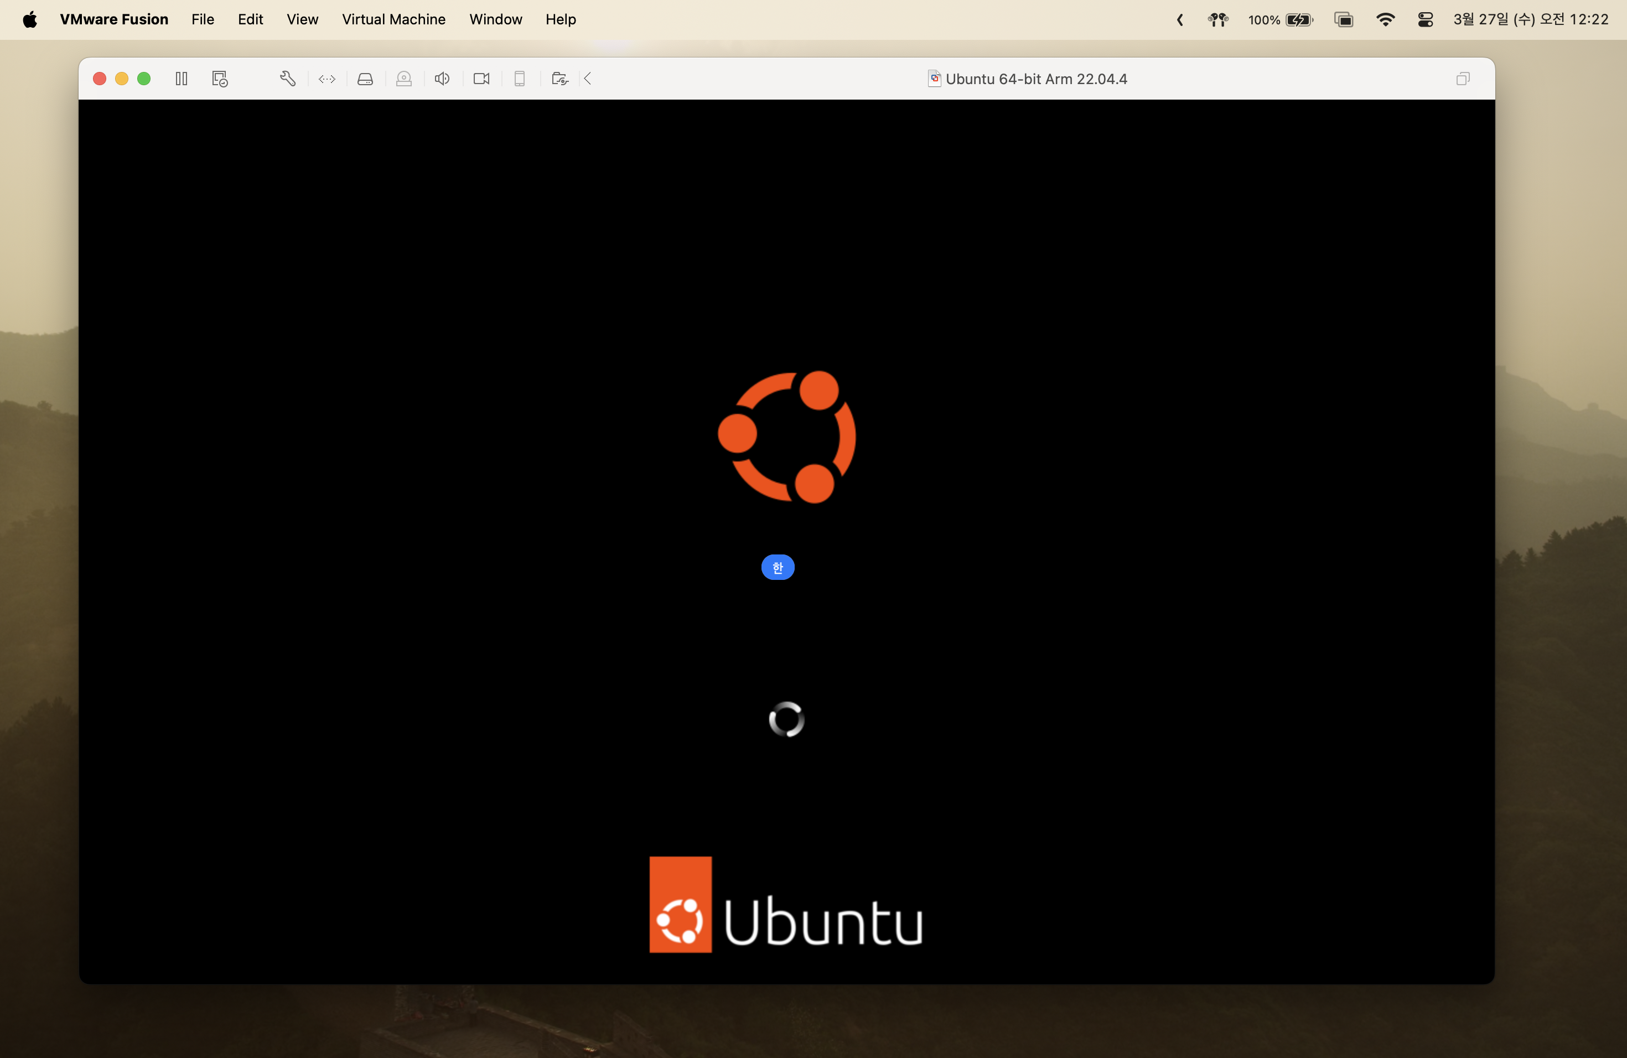The height and width of the screenshot is (1058, 1627).
Task: Click the CD/DVD drive icon
Action: (x=404, y=79)
